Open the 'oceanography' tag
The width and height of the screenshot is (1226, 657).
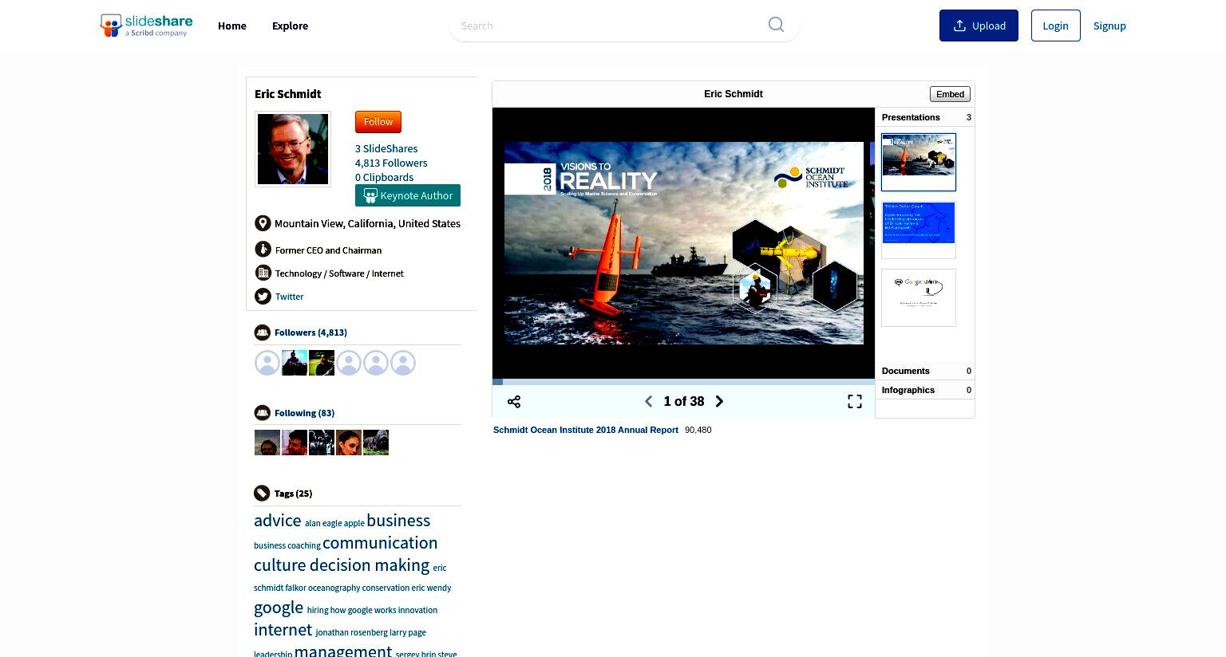point(334,588)
